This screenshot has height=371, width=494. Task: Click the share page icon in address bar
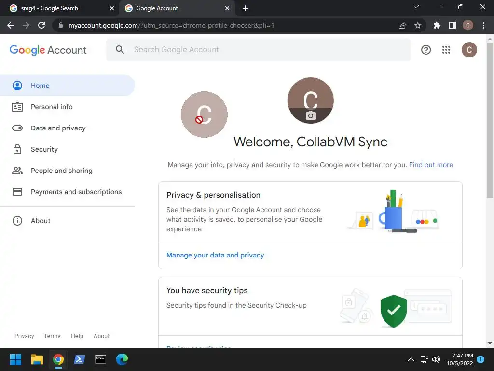click(x=402, y=25)
